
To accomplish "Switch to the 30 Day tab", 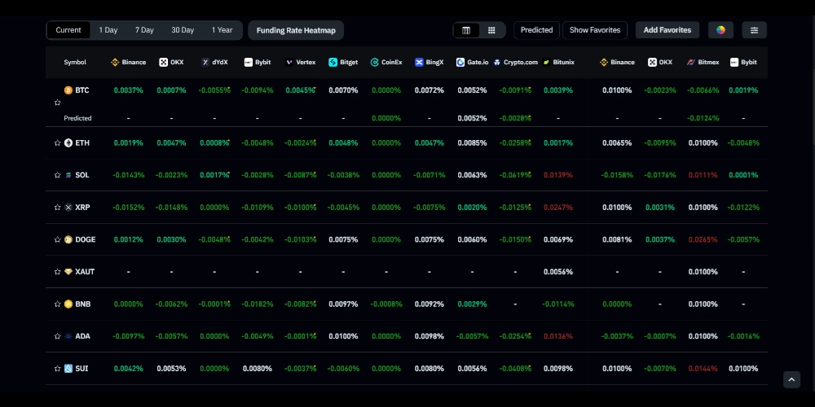I will coord(183,30).
